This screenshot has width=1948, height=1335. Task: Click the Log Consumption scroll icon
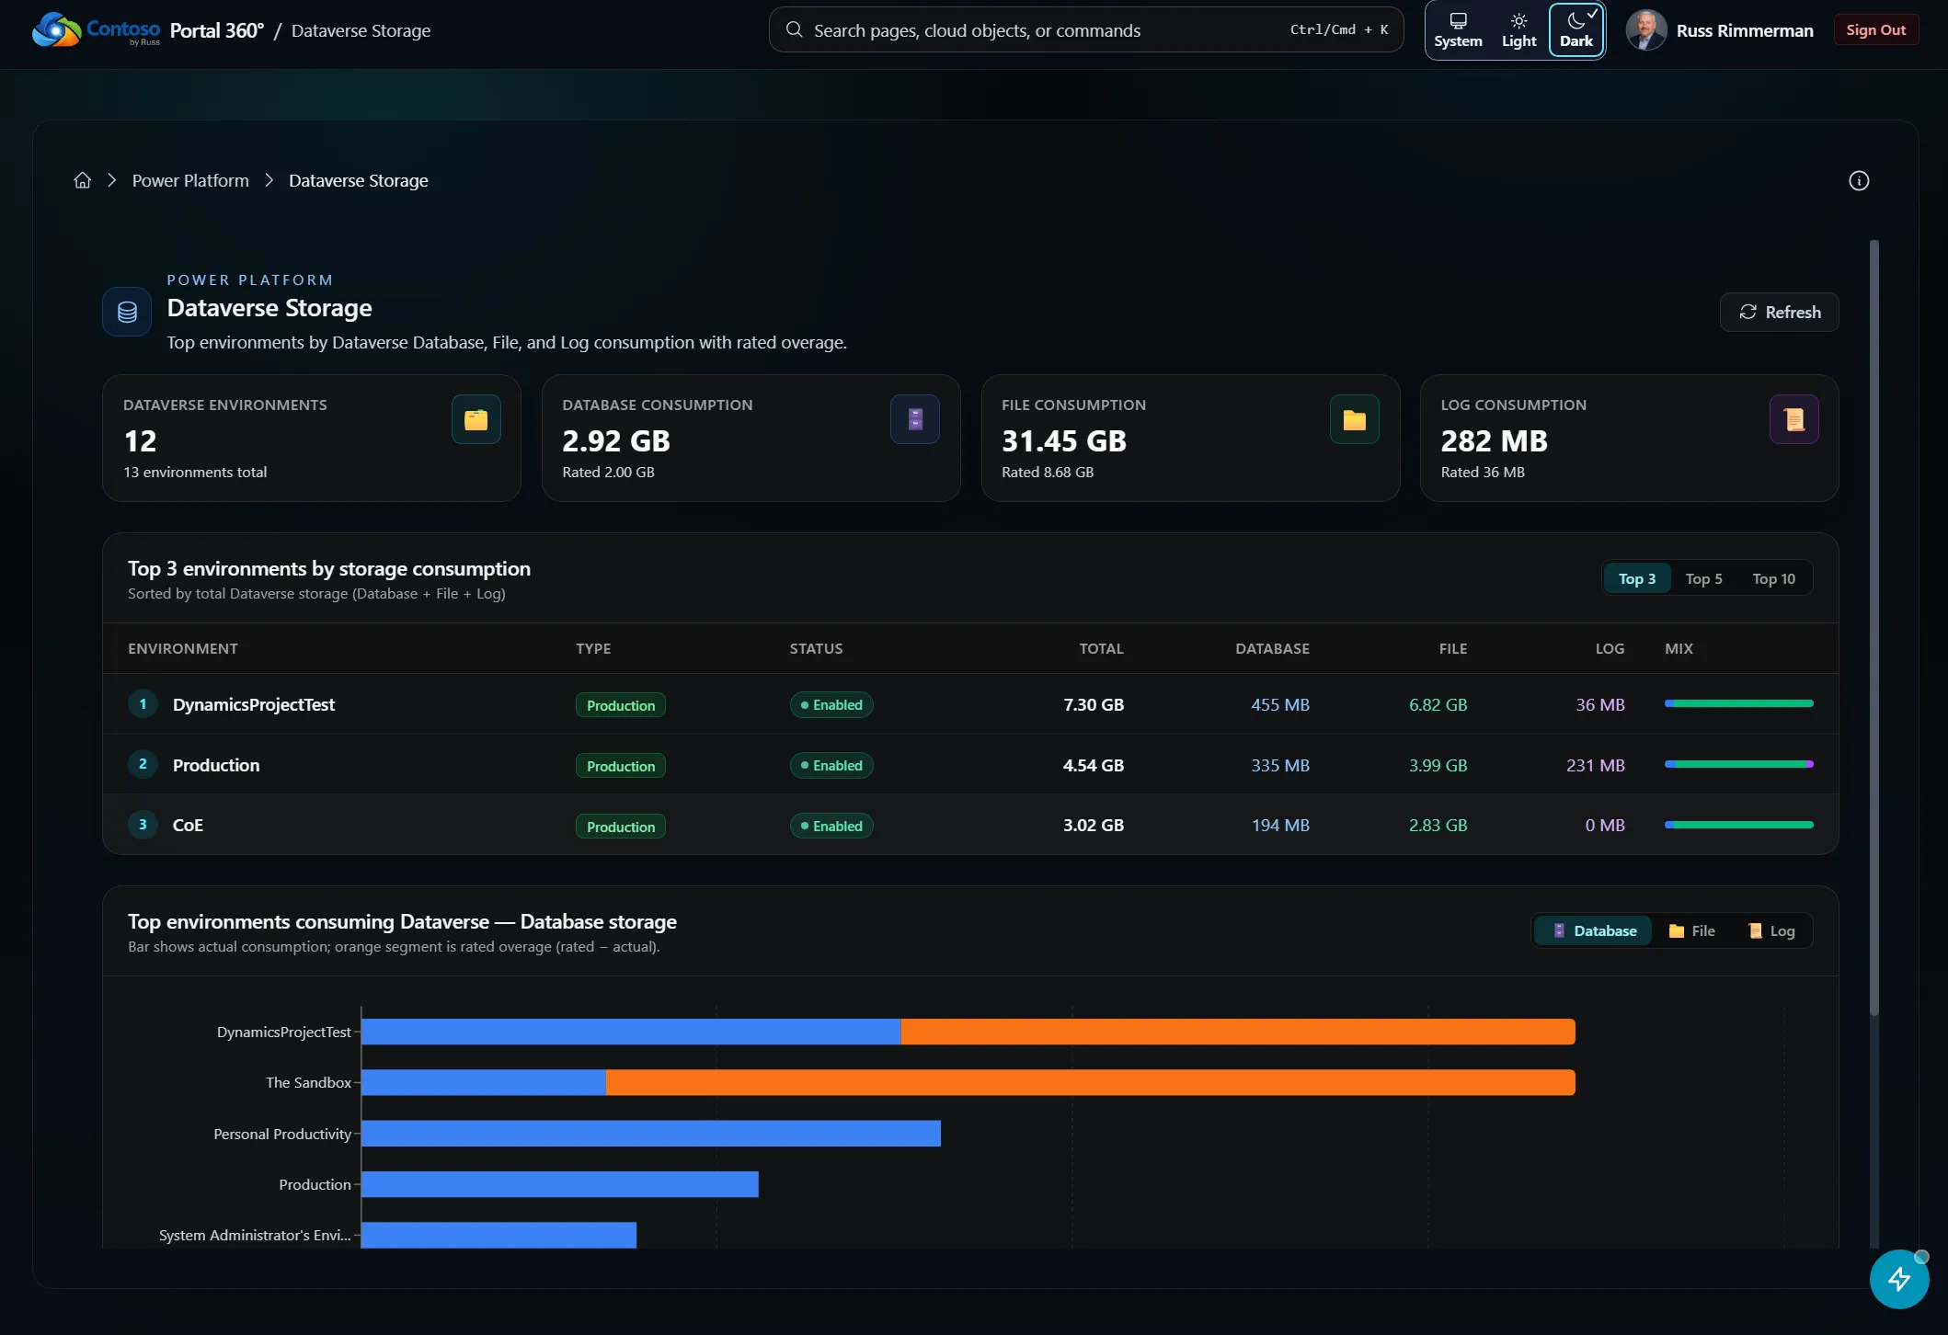[1793, 419]
